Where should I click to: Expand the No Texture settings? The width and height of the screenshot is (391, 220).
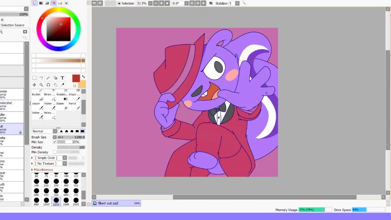pos(32,164)
